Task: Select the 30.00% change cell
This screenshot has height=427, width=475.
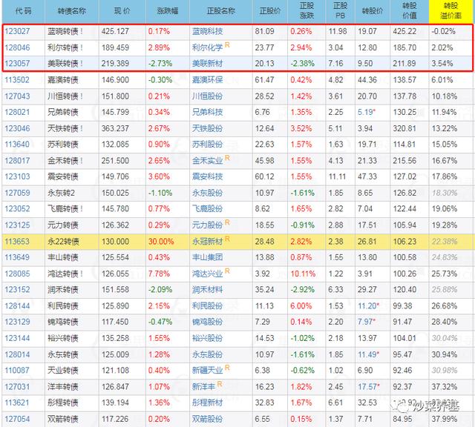Action: click(161, 242)
